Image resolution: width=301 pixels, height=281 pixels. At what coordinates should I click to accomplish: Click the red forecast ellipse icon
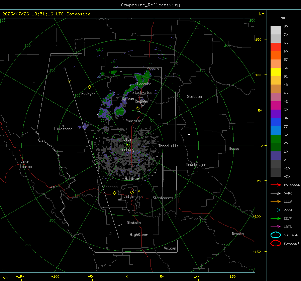tap(276, 243)
